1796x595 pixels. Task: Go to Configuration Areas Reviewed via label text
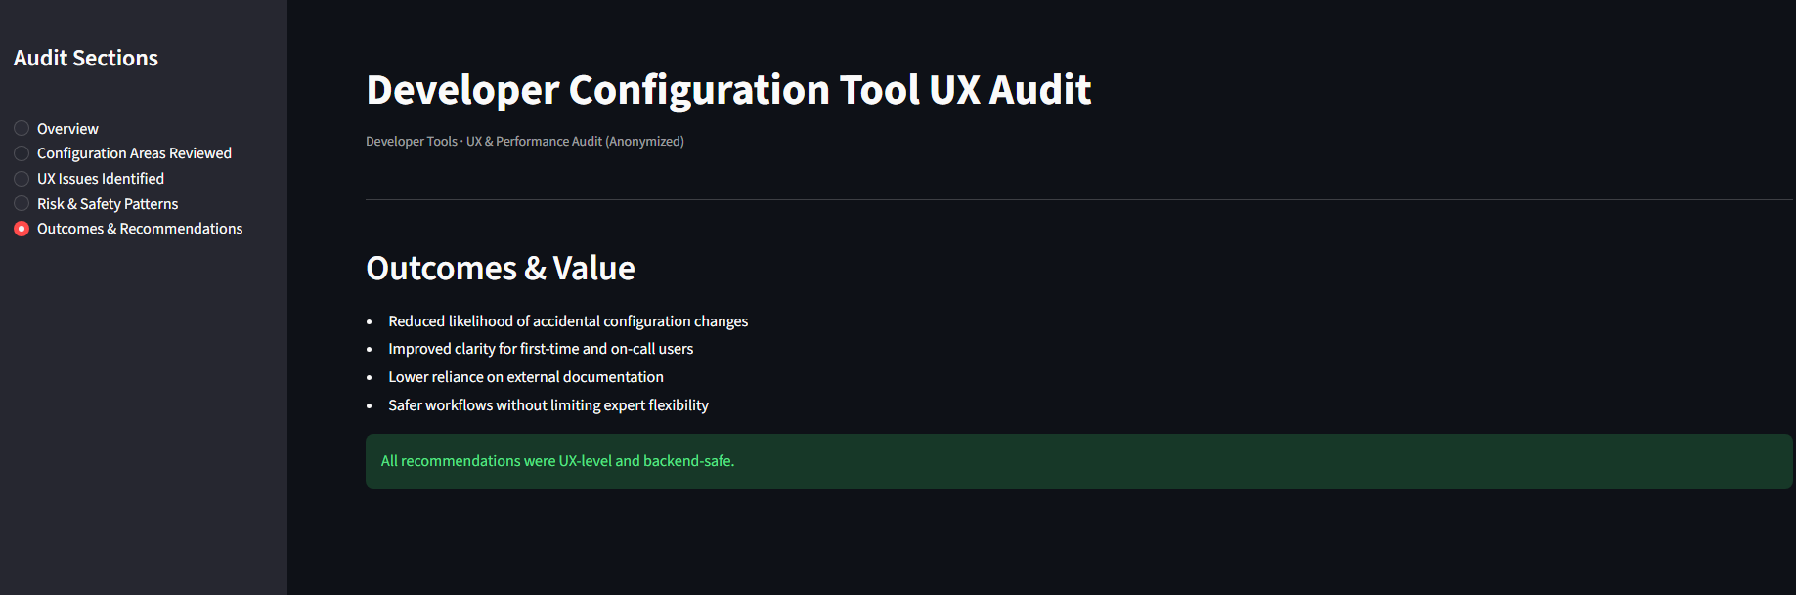pos(134,153)
